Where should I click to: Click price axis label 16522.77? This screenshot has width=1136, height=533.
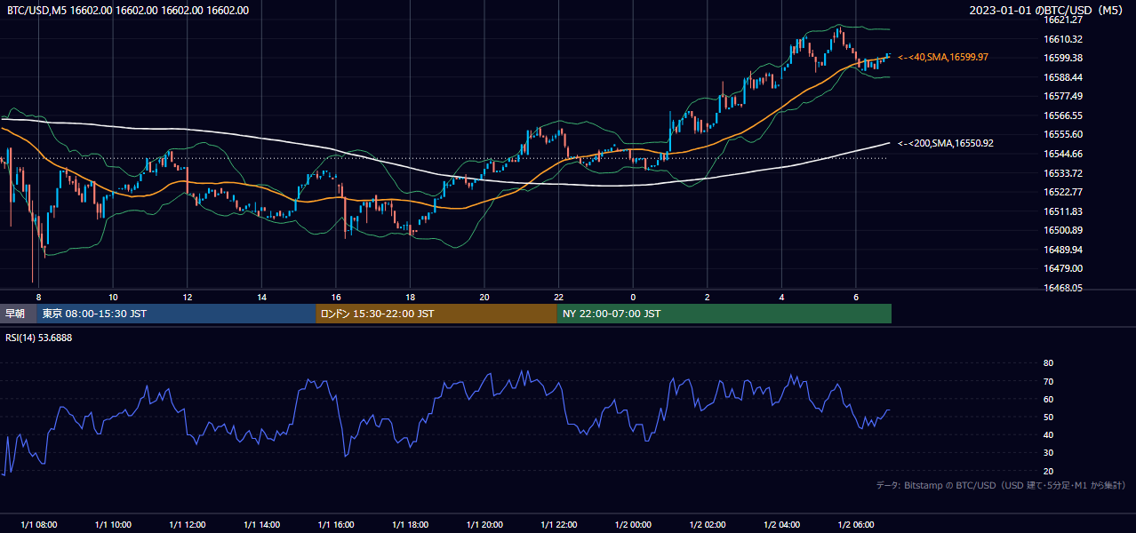pyautogui.click(x=1063, y=192)
